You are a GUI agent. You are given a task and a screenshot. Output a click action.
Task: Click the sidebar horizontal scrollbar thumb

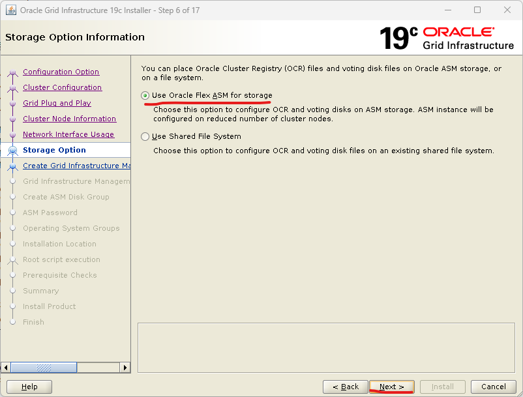[44, 368]
